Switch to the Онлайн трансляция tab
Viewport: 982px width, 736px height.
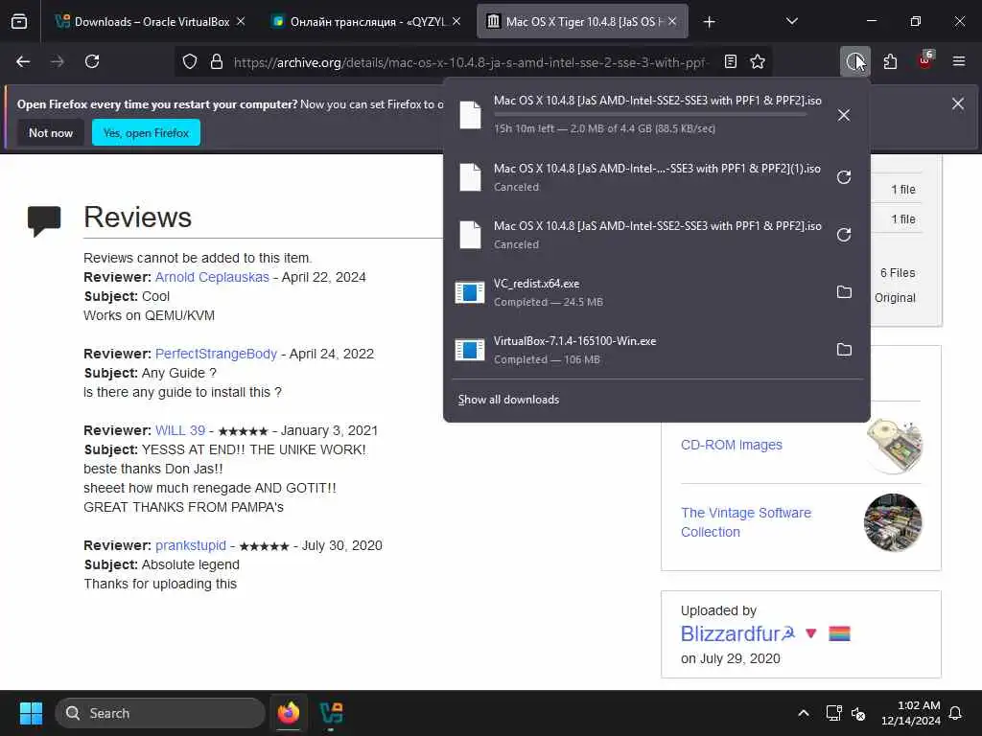point(365,22)
